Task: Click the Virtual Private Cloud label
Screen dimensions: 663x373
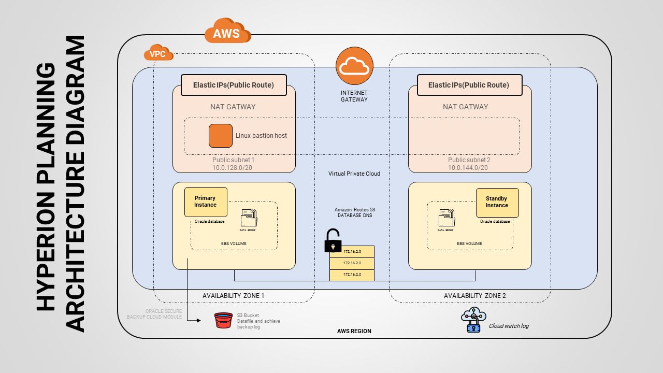Action: pos(354,174)
